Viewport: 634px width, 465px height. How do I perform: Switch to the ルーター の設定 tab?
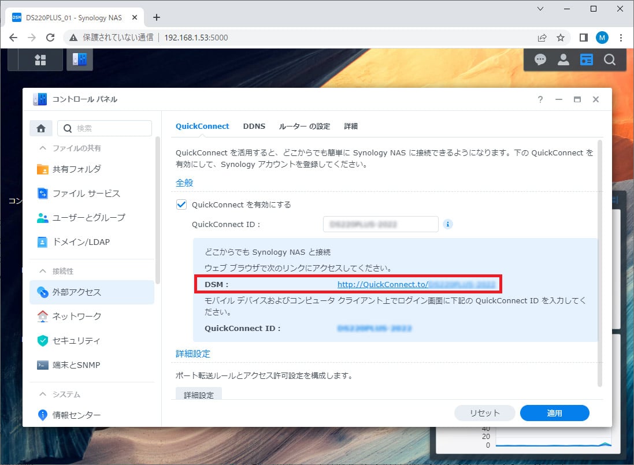point(305,126)
